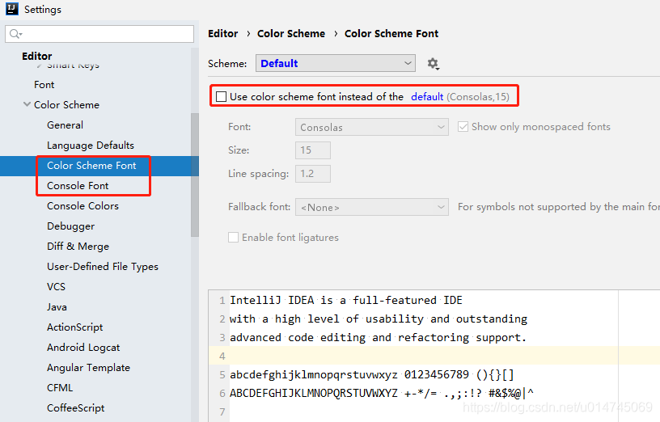Image resolution: width=660 pixels, height=422 pixels.
Task: Select User-Defined File Types item
Action: pyautogui.click(x=103, y=267)
